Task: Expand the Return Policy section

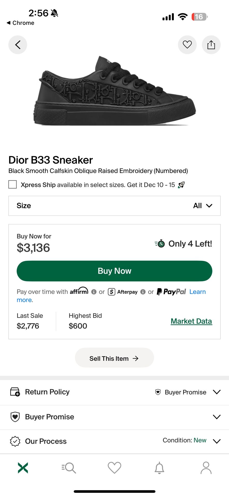Action: coord(115,392)
